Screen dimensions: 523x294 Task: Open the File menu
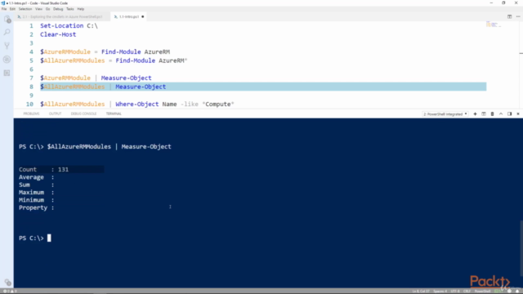(x=4, y=9)
